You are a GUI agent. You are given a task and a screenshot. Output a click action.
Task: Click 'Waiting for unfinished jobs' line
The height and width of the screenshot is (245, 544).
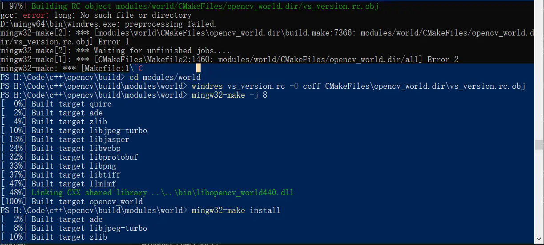[x=116, y=51]
